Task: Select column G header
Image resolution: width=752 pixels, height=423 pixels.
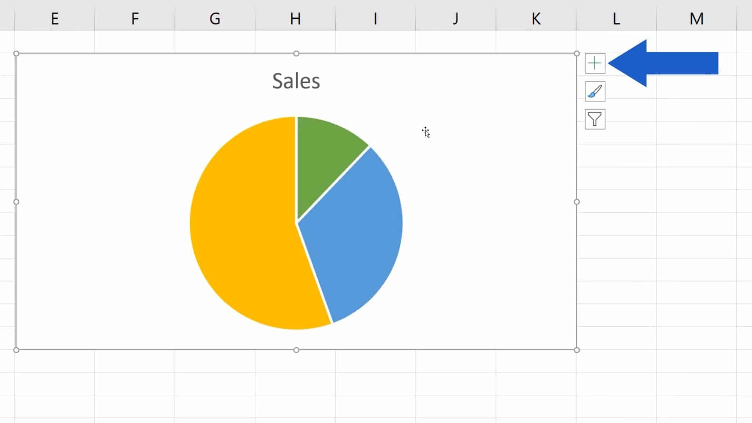Action: (215, 18)
